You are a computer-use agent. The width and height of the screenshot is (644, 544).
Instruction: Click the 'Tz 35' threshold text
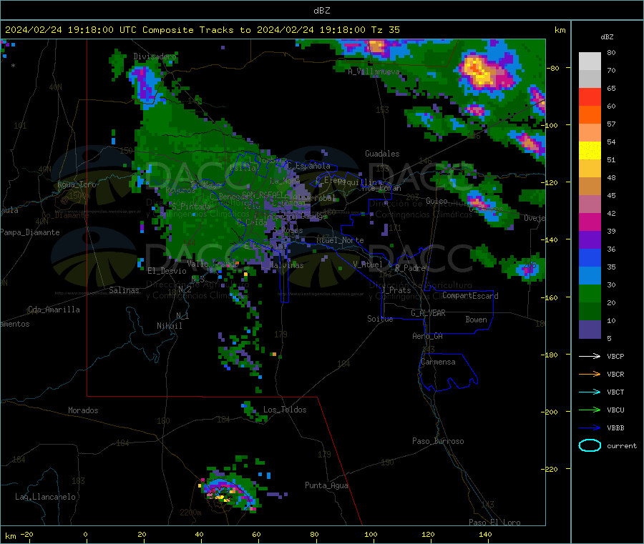click(385, 30)
